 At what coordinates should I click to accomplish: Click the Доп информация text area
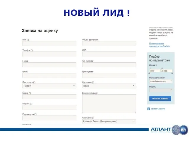pyautogui.click(x=109, y=104)
